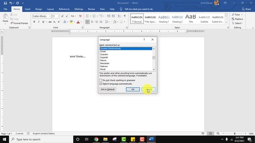Clear all formatting icon
Screen dimensions: 255x143
(80, 16)
